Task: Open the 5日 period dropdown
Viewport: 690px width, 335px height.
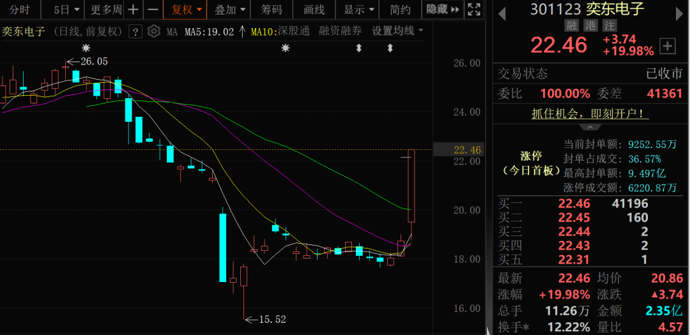Action: [67, 10]
